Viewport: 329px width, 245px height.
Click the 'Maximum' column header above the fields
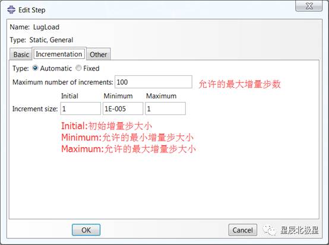point(161,96)
